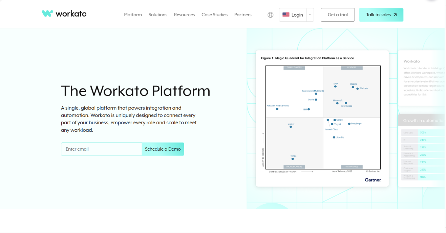The height and width of the screenshot is (233, 446).
Task: Click the US flag icon beside Login
Action: tap(286, 15)
